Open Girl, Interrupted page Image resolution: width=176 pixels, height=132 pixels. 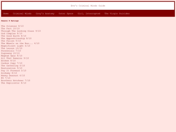click(x=89, y=14)
